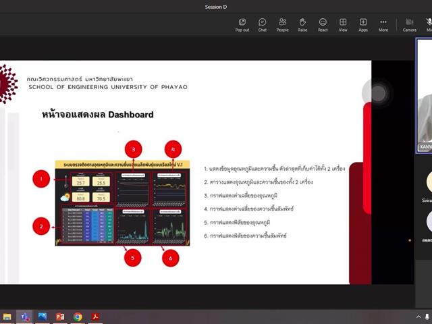This screenshot has height=324, width=432.
Task: Open the Photos app from the taskbar
Action: pos(42,317)
